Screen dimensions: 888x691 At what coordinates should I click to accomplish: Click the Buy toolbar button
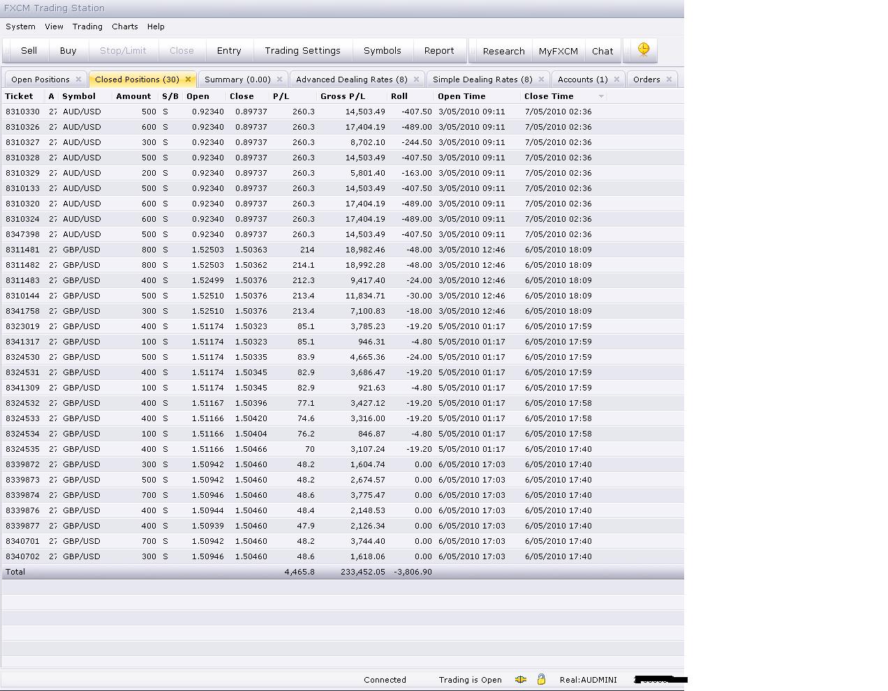coord(68,50)
